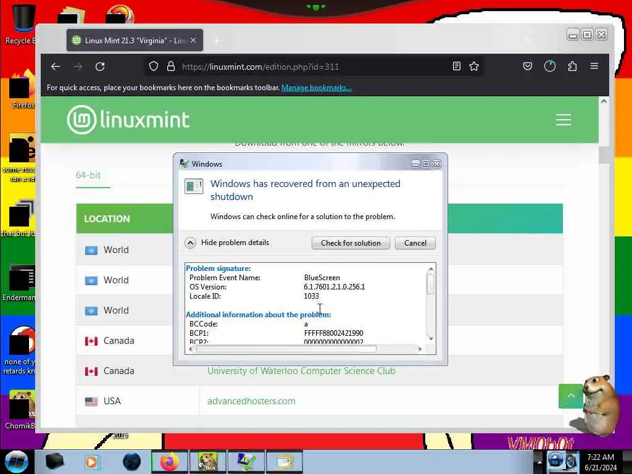Image resolution: width=632 pixels, height=474 pixels.
Task: Open the folder window taskbar icon
Action: click(285, 462)
